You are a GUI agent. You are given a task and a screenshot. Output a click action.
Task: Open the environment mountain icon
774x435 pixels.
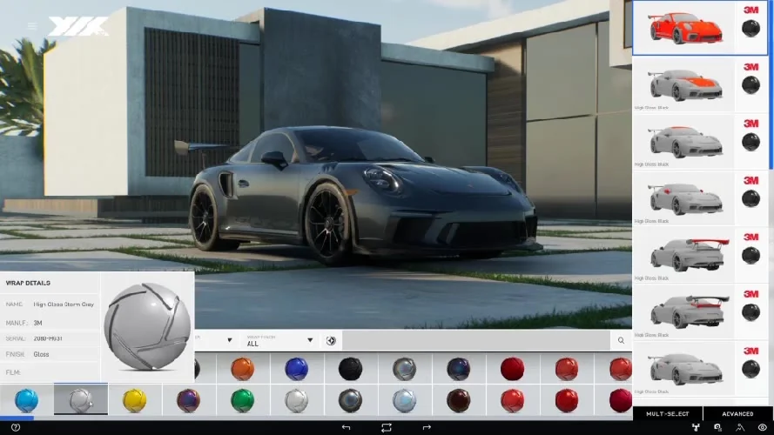point(740,427)
